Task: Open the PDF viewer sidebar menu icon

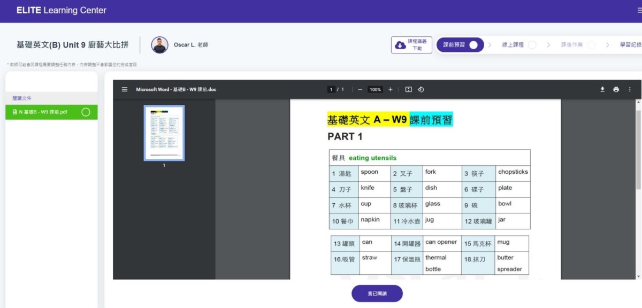Action: [x=125, y=89]
